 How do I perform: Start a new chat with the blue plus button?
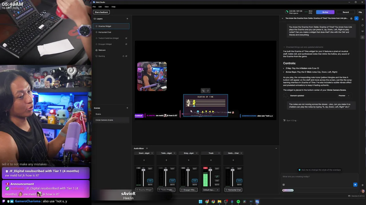[356, 18]
